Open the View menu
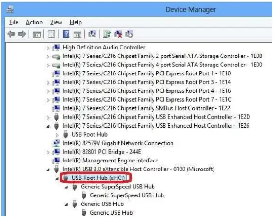 pos(56,22)
